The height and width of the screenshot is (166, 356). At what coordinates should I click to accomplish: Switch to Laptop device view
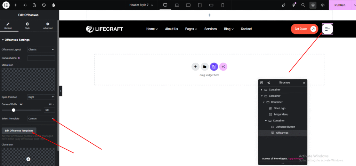(x=177, y=5)
